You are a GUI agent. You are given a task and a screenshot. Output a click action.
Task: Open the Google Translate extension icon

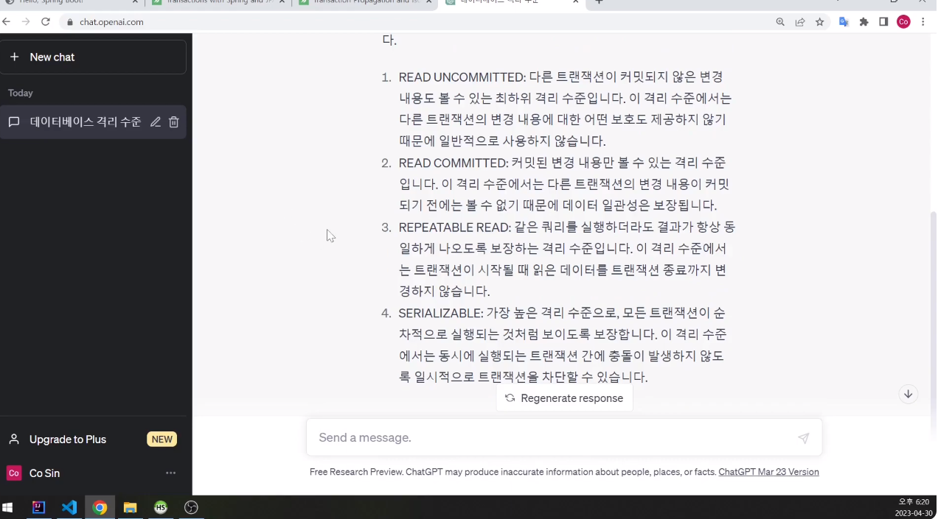[844, 22]
